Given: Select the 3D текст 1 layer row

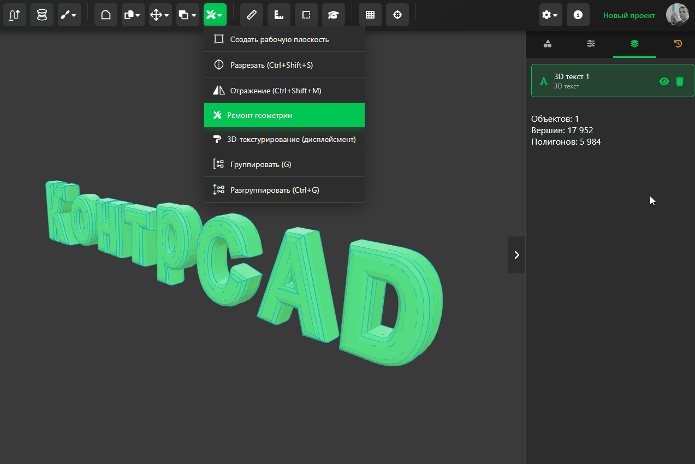Looking at the screenshot, I should [613, 81].
